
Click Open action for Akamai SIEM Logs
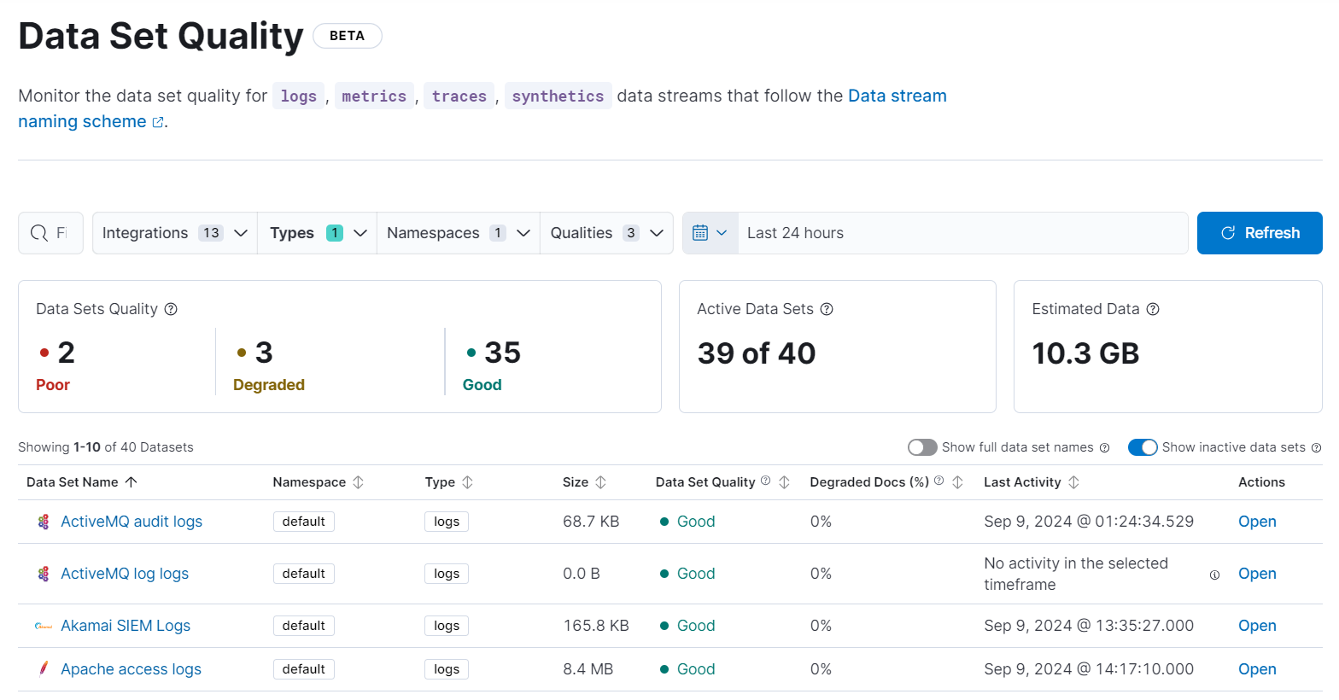click(x=1257, y=626)
